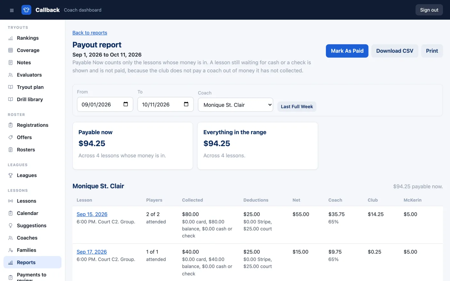Open the Coach dropdown
Image resolution: width=450 pixels, height=281 pixels.
[236, 105]
